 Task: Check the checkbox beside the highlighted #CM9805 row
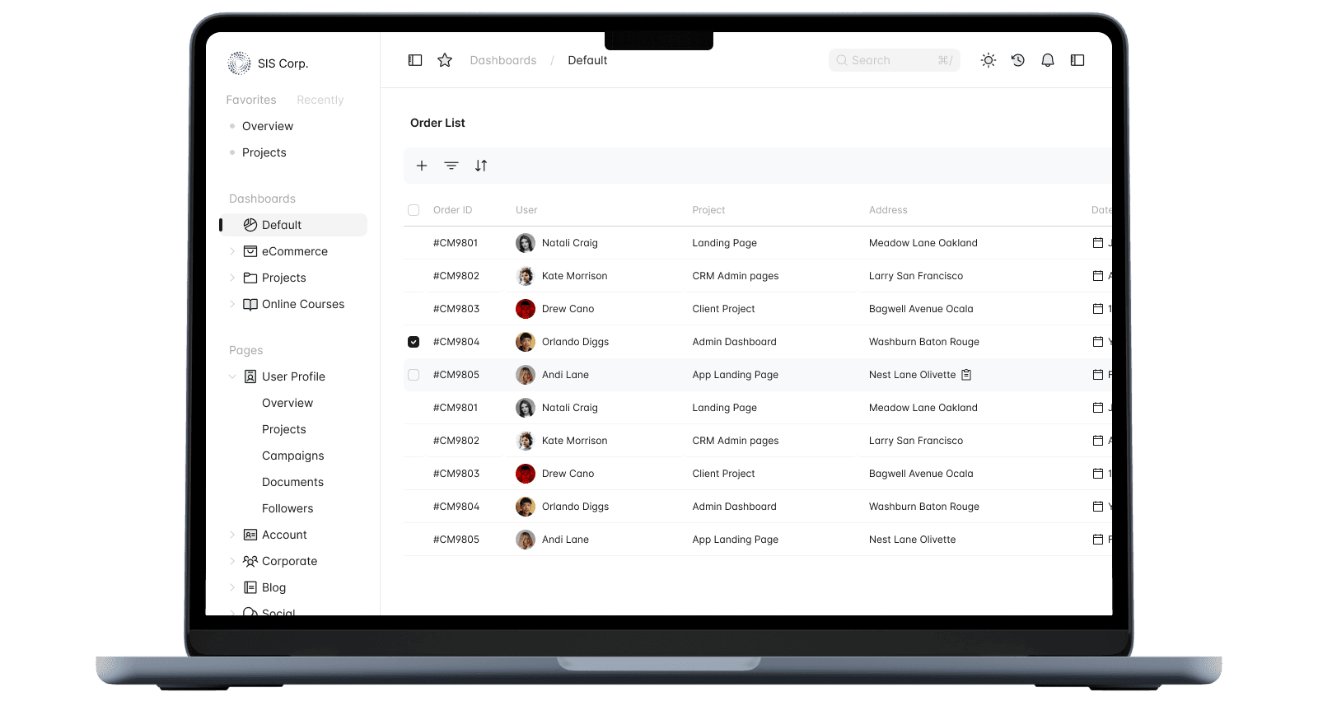click(414, 375)
